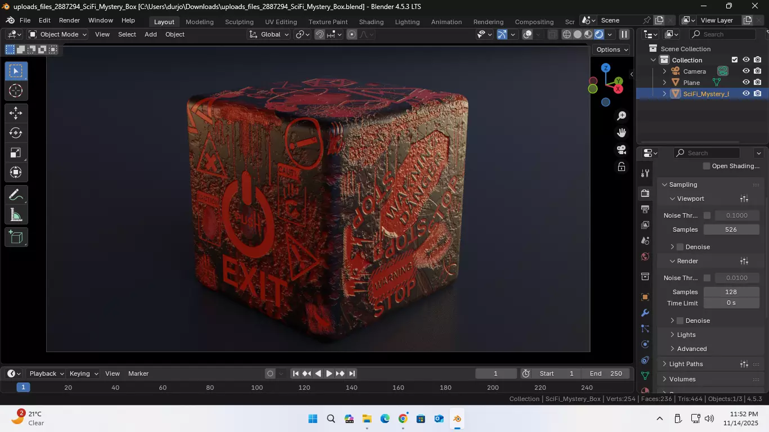Open the World properties tab
Screen dimensions: 769x432
[645, 256]
